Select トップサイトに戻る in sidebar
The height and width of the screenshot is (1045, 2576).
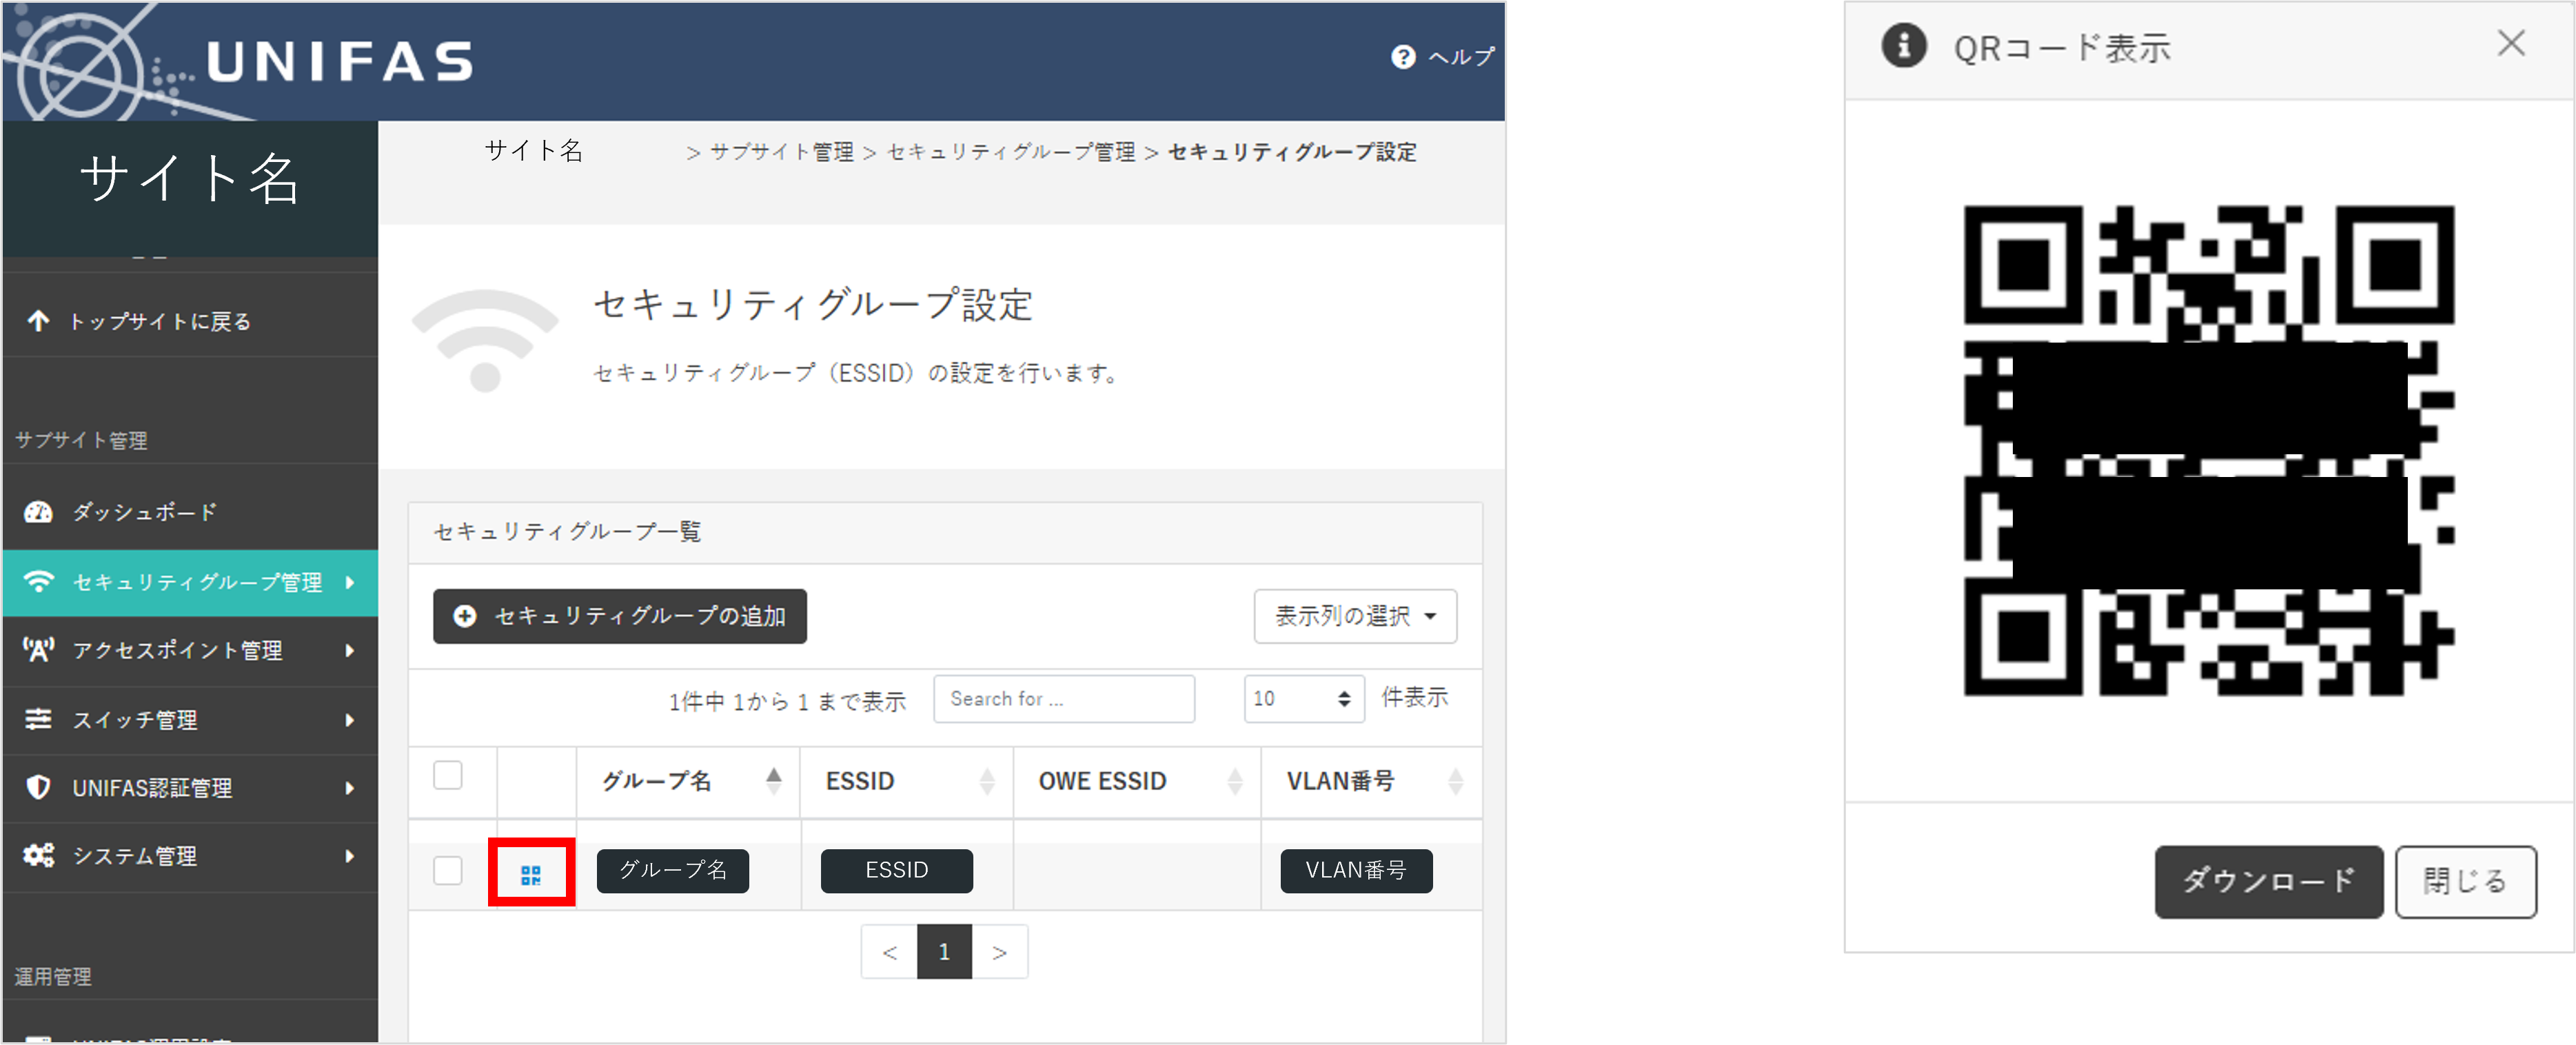click(190, 321)
